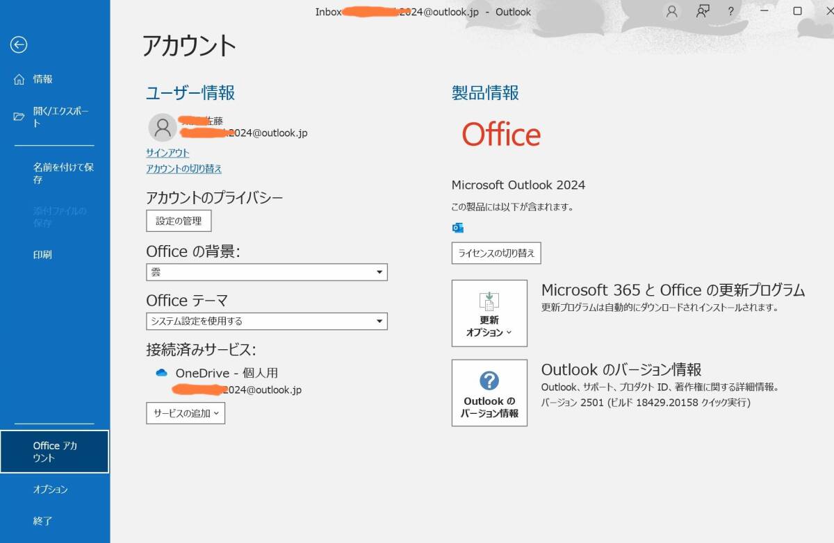The width and height of the screenshot is (834, 543).
Task: Click the OneDrive cloud icon
Action: tap(161, 373)
